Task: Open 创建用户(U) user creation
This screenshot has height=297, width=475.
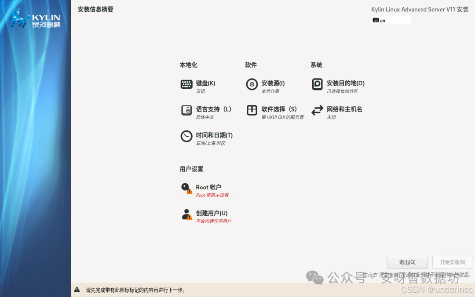Action: click(212, 213)
